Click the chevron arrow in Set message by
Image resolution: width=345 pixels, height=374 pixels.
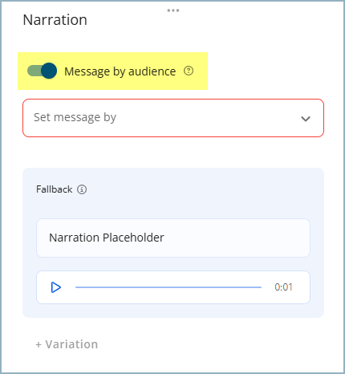[306, 119]
